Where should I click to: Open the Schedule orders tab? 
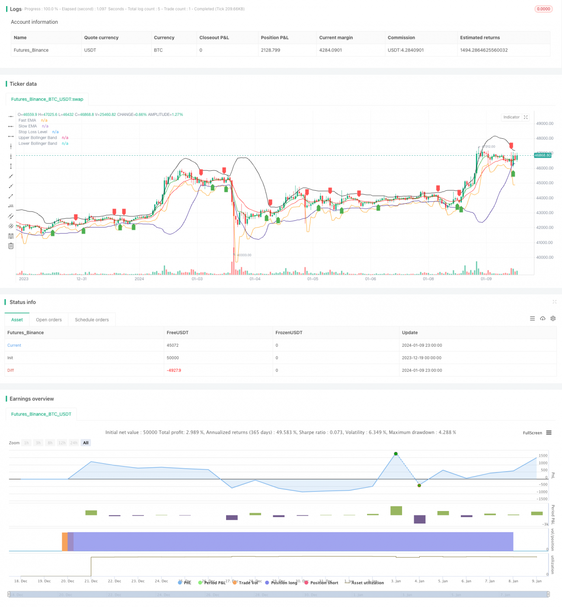point(92,319)
